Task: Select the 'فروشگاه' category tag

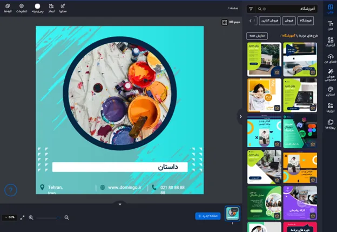Action: (x=306, y=21)
